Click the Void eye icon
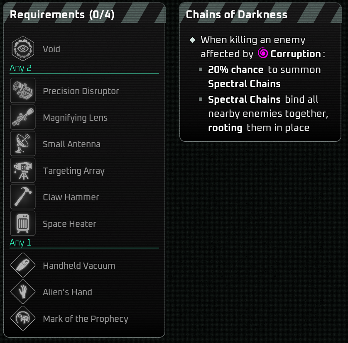The image size is (348, 343). 23,49
